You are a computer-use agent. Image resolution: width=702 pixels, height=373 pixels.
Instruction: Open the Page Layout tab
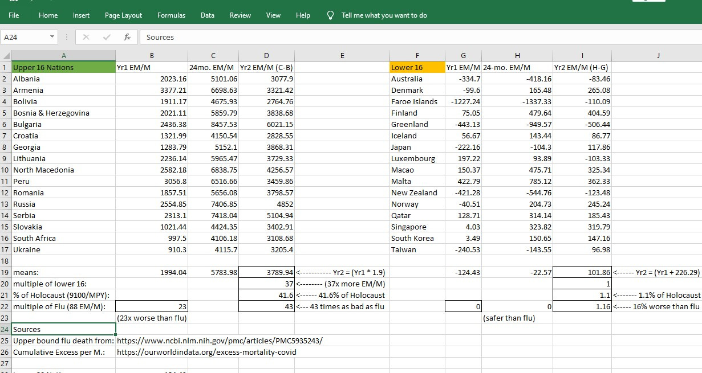click(123, 15)
